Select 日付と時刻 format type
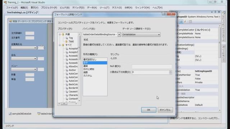230x129 pixels. point(95,69)
